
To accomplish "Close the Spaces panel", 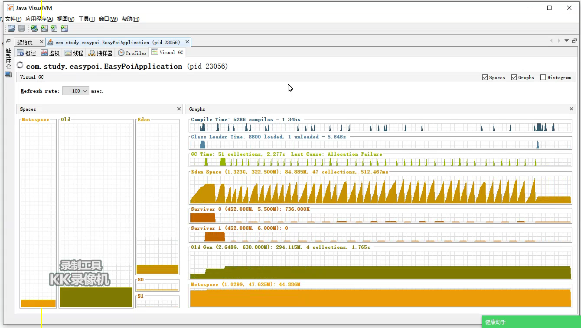I will click(179, 109).
